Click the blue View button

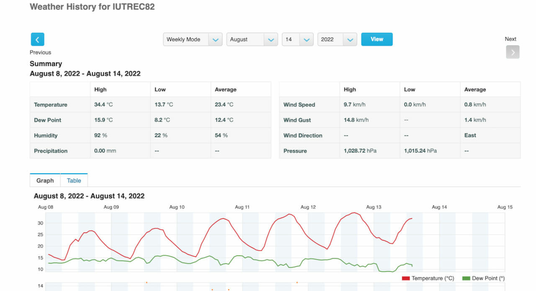[377, 39]
